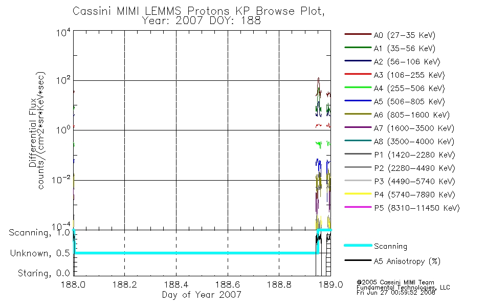Click the P1 (1420-2280 KeV) legend label

(x=414, y=155)
